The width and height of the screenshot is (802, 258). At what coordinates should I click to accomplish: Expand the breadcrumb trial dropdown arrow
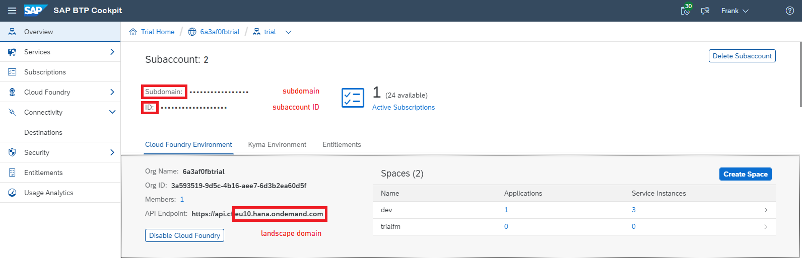(x=288, y=32)
